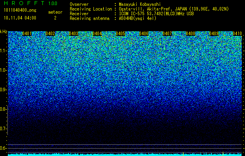Click the cyan signal level strip

click(x=125, y=155)
